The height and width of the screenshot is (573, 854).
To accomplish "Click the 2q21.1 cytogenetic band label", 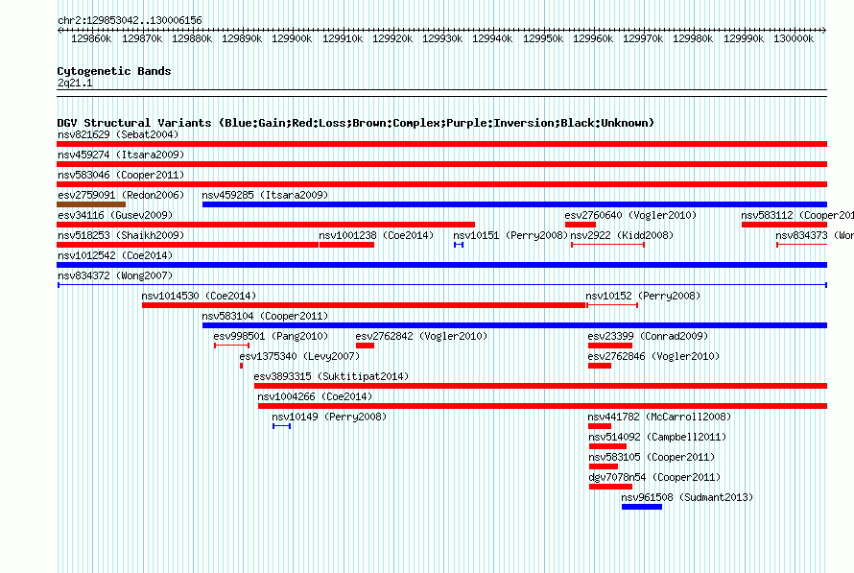I will point(75,83).
